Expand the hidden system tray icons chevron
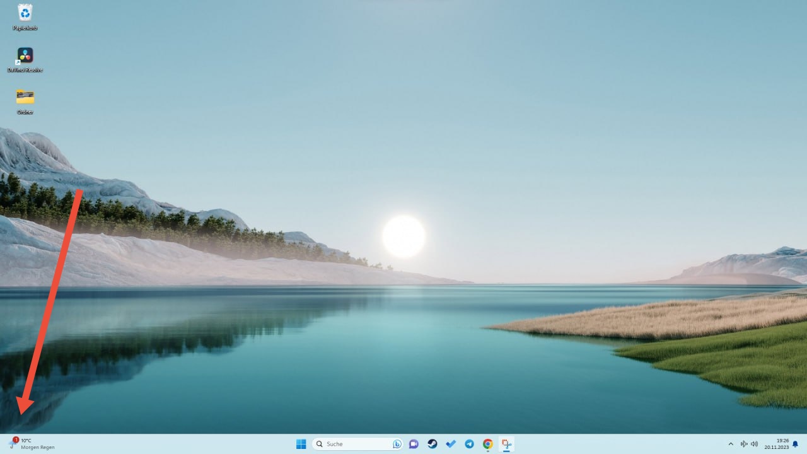 (x=731, y=444)
